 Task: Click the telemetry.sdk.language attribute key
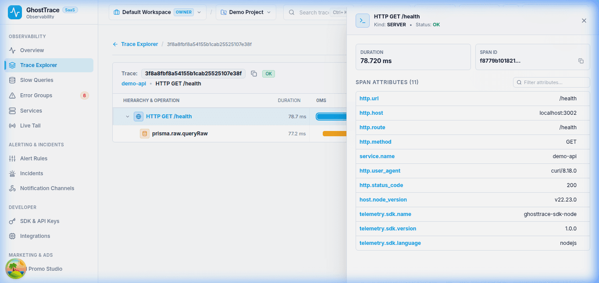click(x=390, y=243)
